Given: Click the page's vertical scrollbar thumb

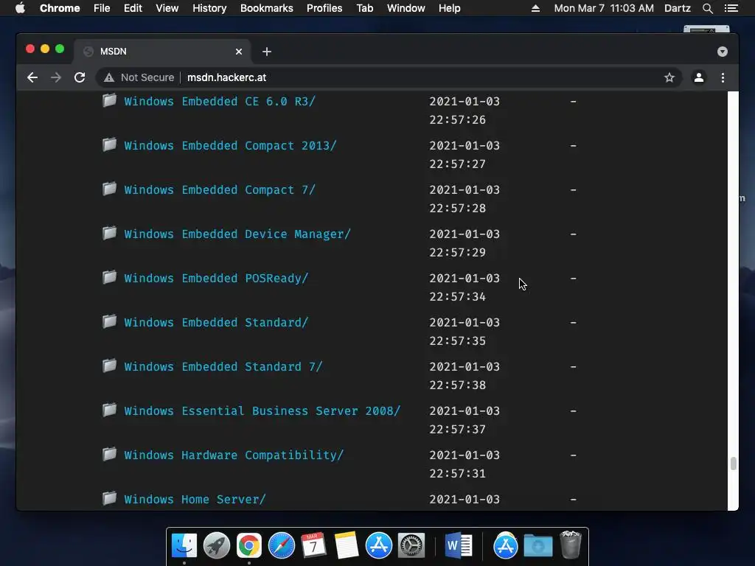Looking at the screenshot, I should [733, 464].
